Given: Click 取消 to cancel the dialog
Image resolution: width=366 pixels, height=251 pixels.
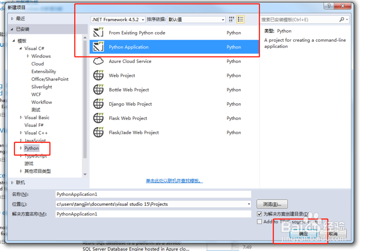Looking at the screenshot, I should (x=333, y=233).
